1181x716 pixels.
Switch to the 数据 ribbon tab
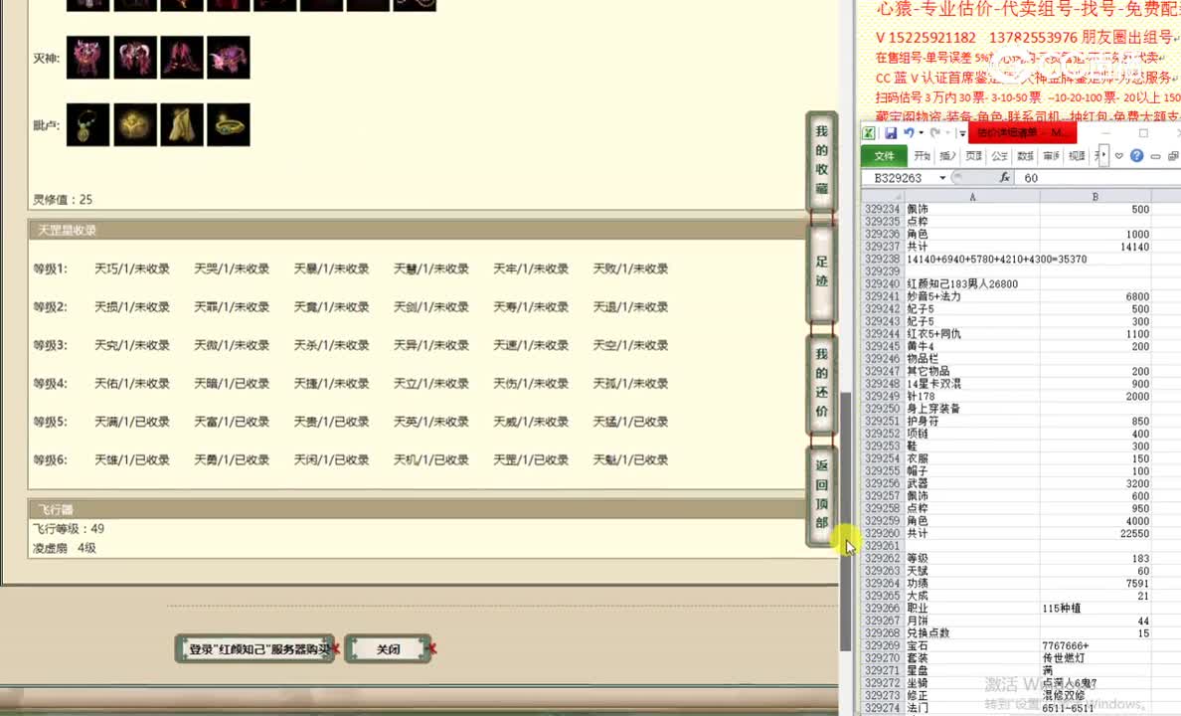(1023, 155)
